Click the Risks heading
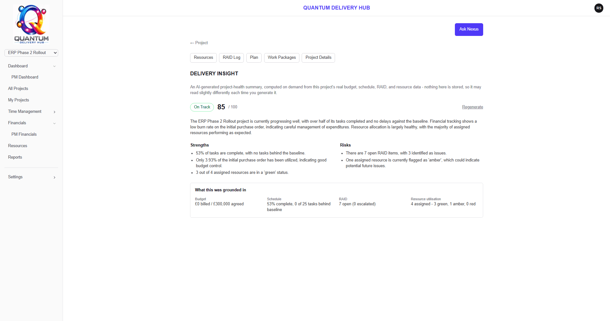The width and height of the screenshot is (610, 321). [345, 145]
